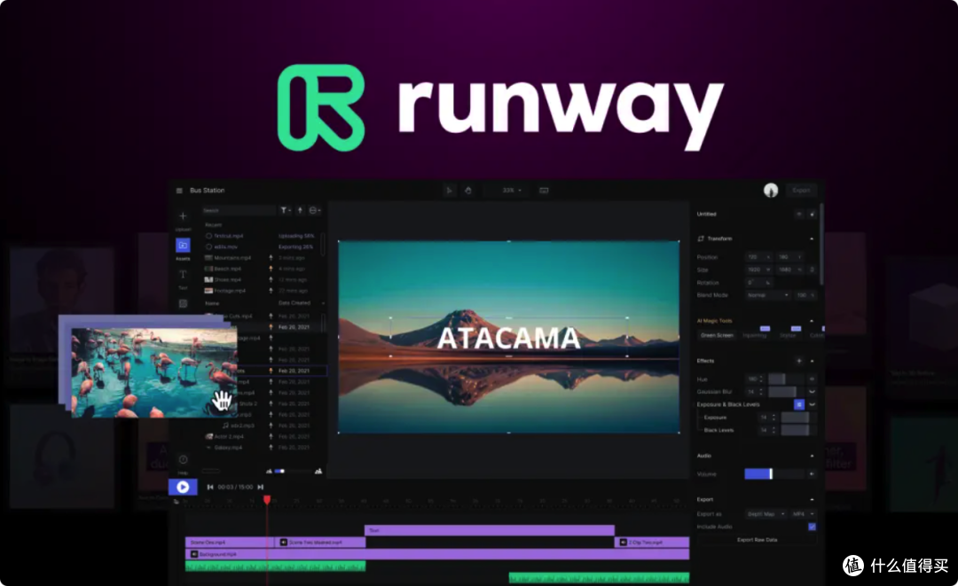Click the second icon beside the Untitled title
This screenshot has width=958, height=586.
pyautogui.click(x=812, y=215)
